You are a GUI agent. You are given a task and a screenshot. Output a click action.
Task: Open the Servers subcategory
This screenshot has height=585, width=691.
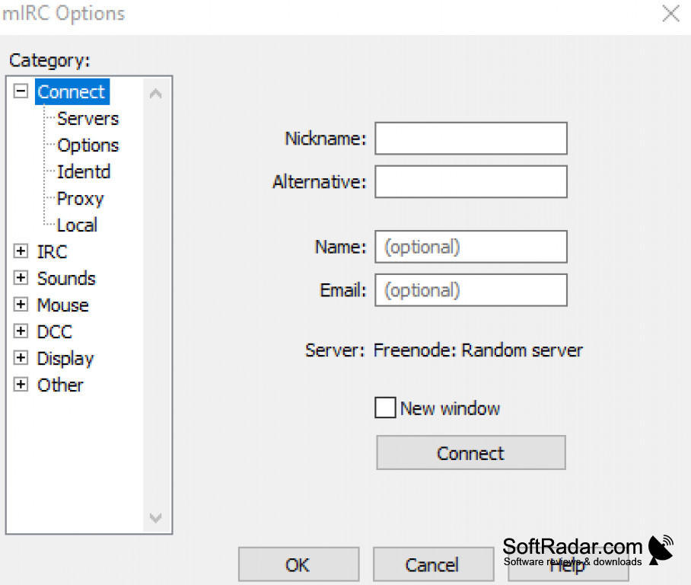[x=88, y=119]
